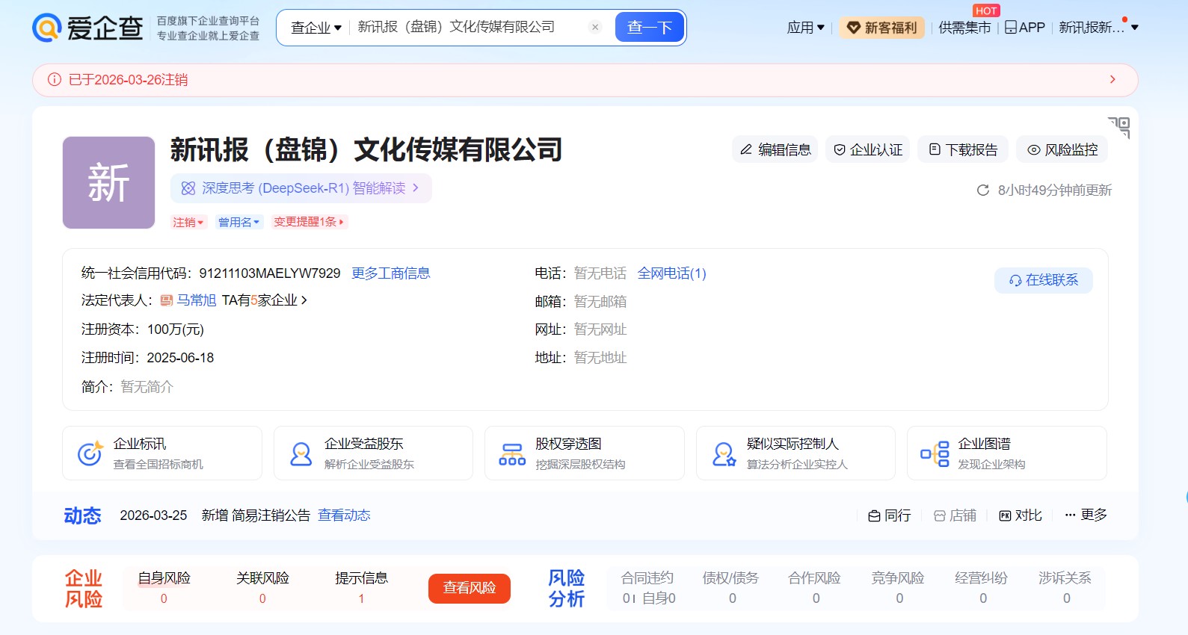Expand the 注销 notice banner arrow
Viewport: 1188px width, 635px height.
point(1112,80)
